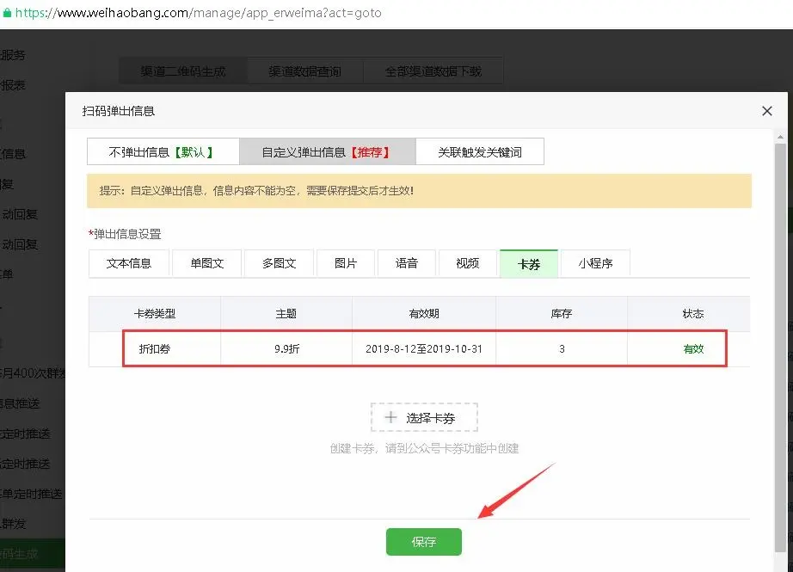Switch to 小程序 message type

(595, 263)
